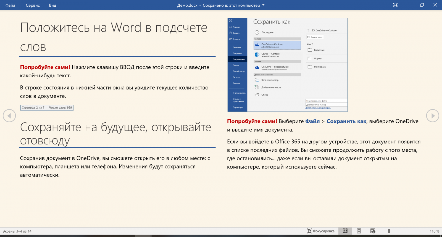This screenshot has width=442, height=237.
Task: Click the blue Файл text
Action: pyautogui.click(x=312, y=121)
